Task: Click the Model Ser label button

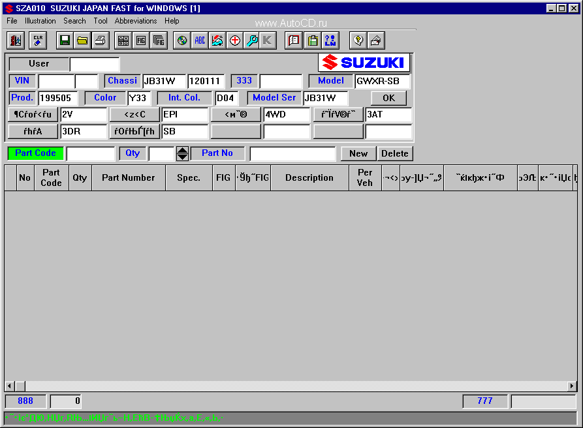Action: [x=274, y=98]
